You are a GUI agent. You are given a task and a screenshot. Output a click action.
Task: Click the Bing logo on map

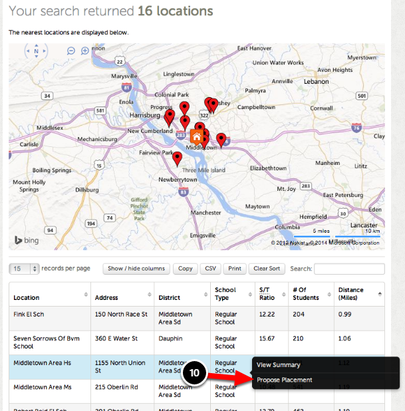tap(27, 240)
